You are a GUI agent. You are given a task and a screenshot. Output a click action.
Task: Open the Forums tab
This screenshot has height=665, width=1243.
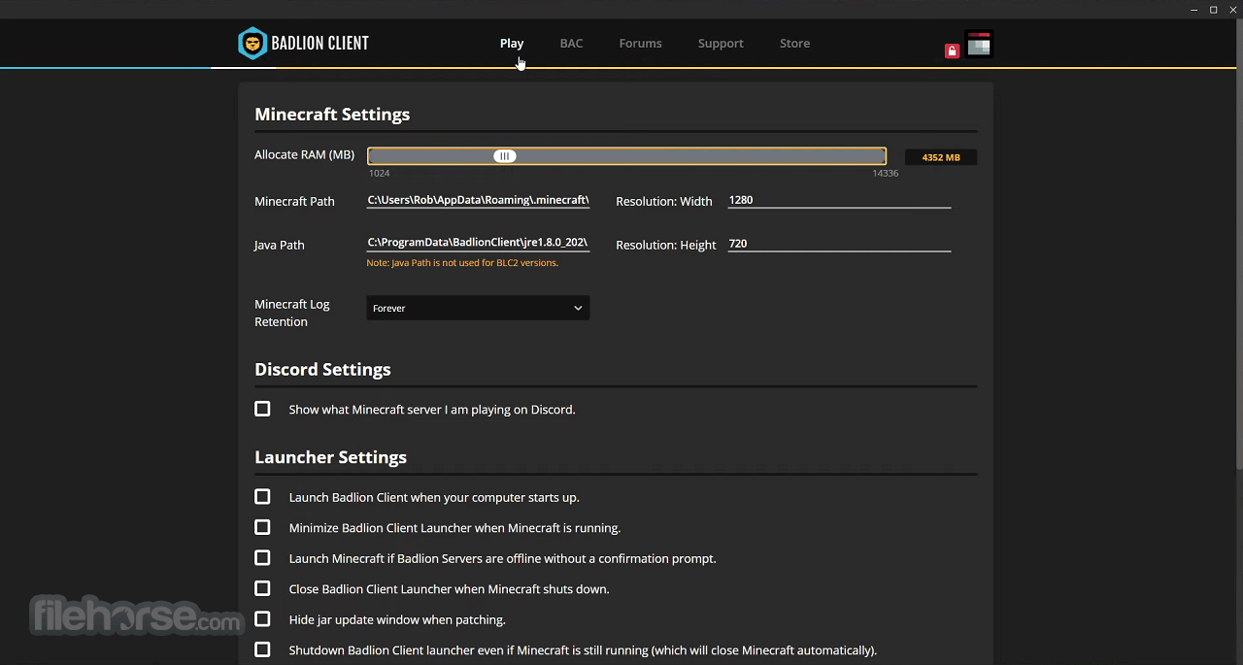pyautogui.click(x=640, y=44)
